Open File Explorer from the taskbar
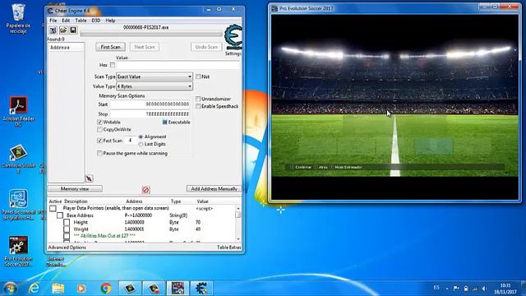Image resolution: width=526 pixels, height=296 pixels. tap(58, 288)
